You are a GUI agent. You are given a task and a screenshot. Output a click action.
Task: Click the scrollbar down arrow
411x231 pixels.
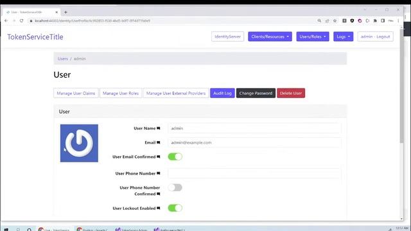tap(402, 219)
